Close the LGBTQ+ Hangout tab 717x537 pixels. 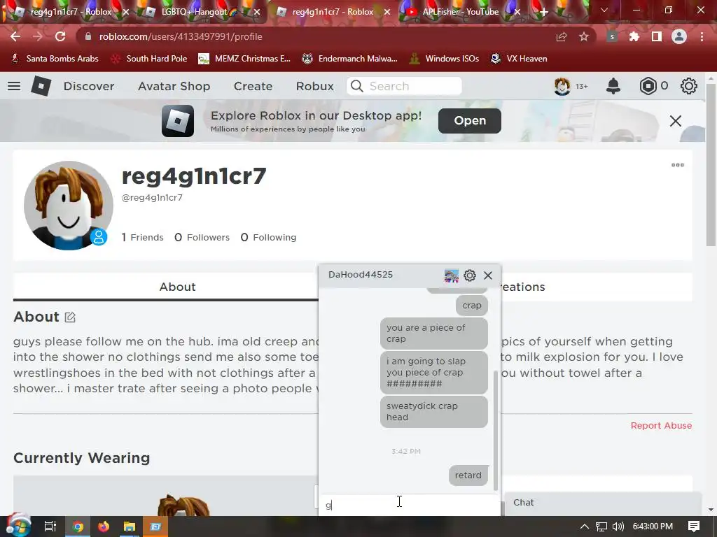[257, 13]
